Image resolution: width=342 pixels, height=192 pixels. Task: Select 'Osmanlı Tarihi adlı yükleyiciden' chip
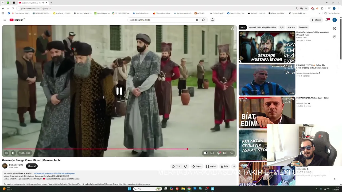tap(262, 27)
